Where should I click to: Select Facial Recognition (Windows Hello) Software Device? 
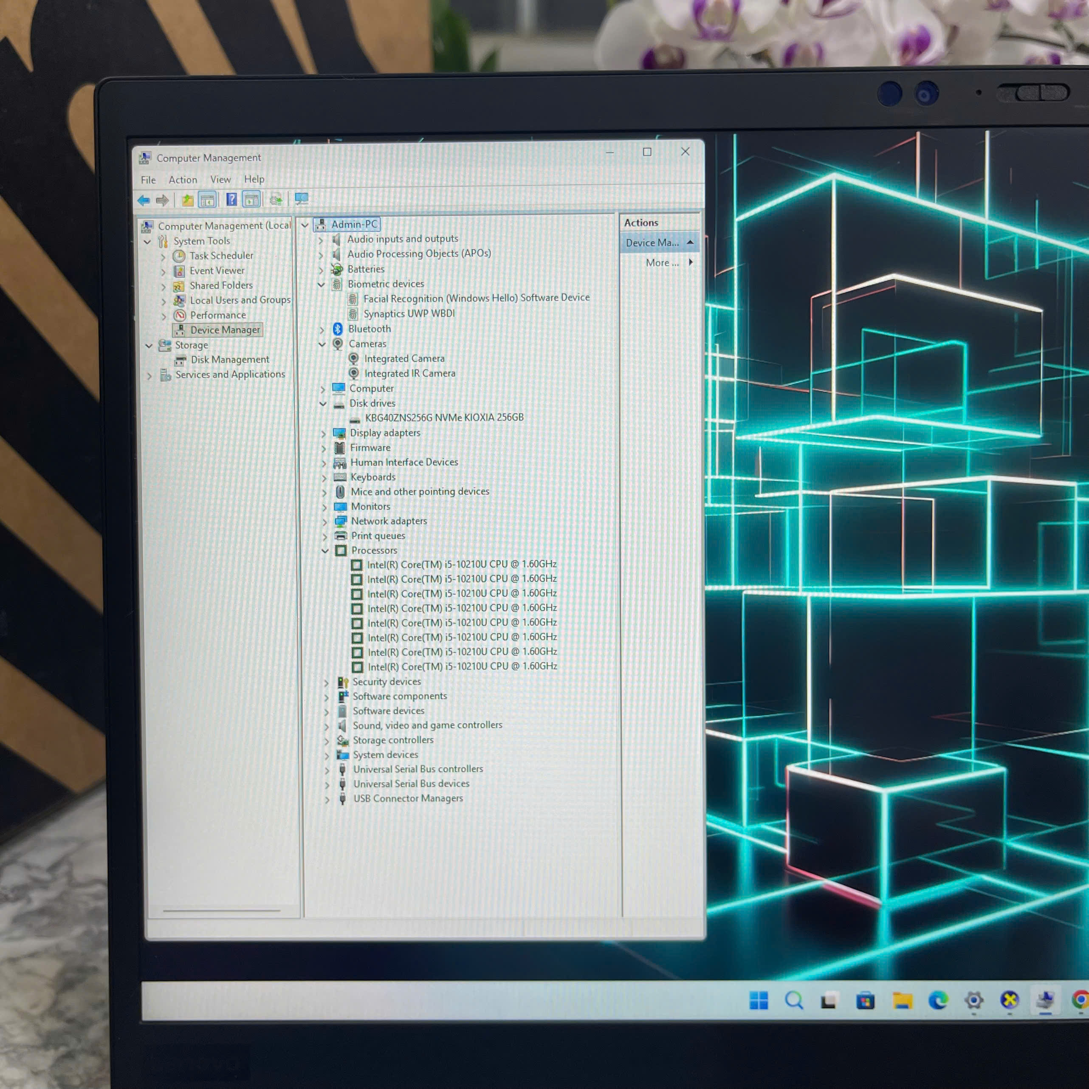[476, 298]
